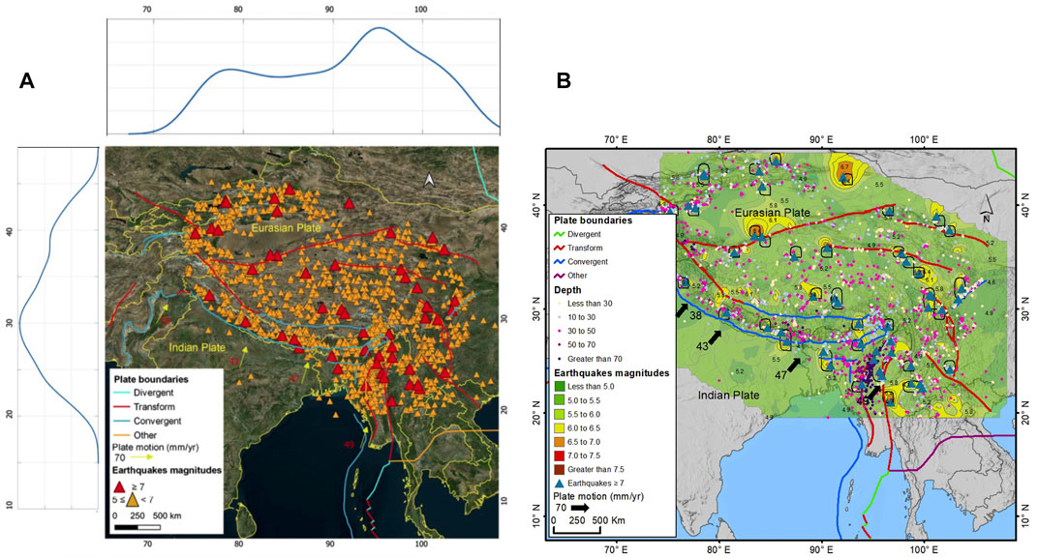Click the '6.0 to 6.5' yellow swatch

pos(560,428)
